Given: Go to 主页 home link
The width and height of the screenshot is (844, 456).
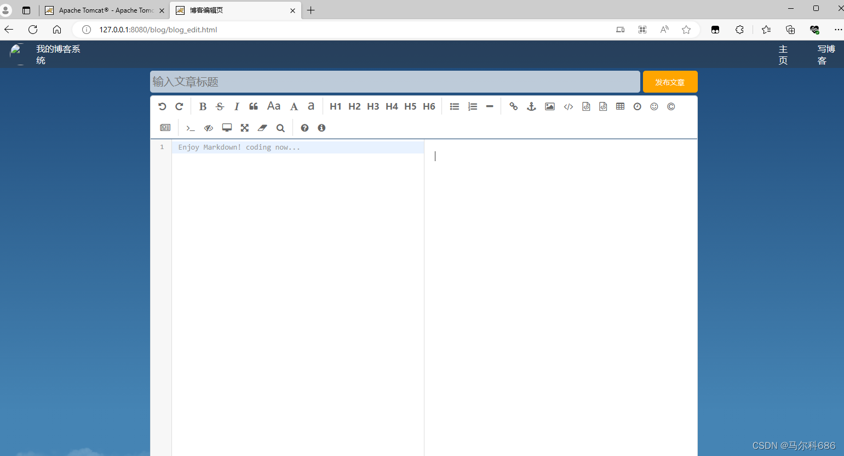Looking at the screenshot, I should click(x=783, y=55).
